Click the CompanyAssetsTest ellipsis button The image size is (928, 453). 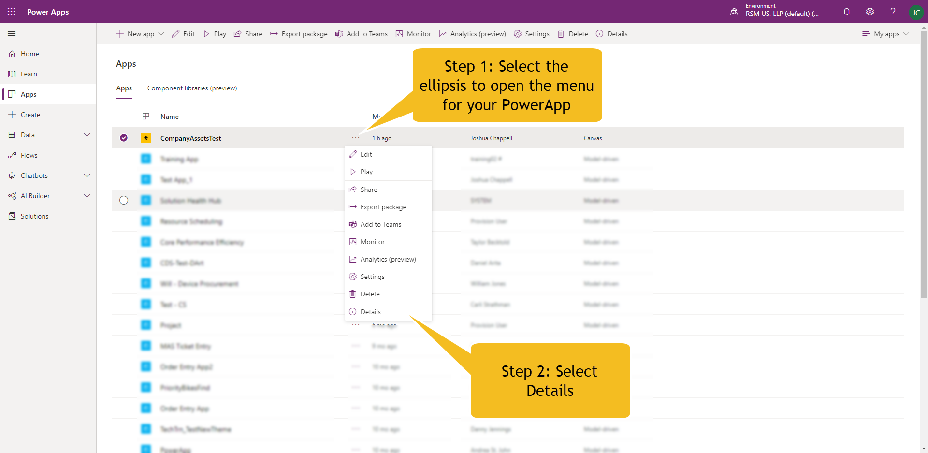click(x=356, y=138)
